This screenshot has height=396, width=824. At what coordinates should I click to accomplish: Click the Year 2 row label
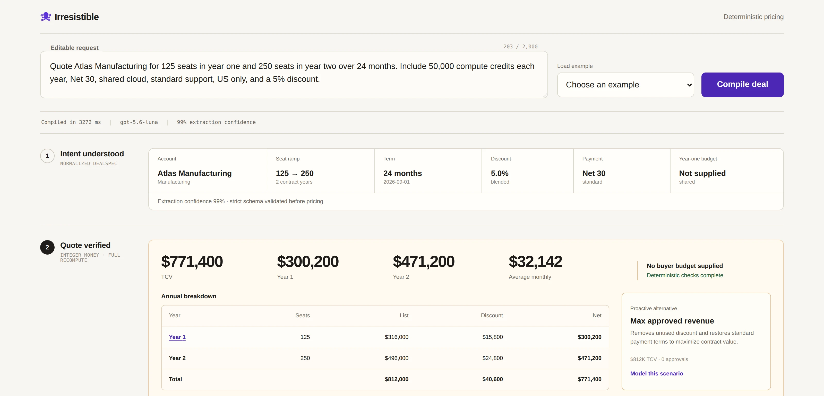click(x=177, y=358)
